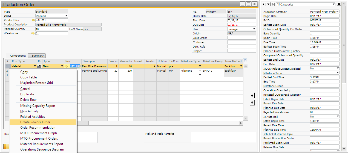
Task: Click Delete Row in context menu
Action: tap(28, 100)
